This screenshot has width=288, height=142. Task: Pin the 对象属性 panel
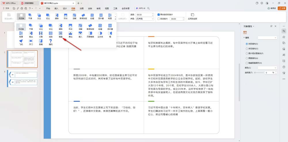click(x=271, y=26)
